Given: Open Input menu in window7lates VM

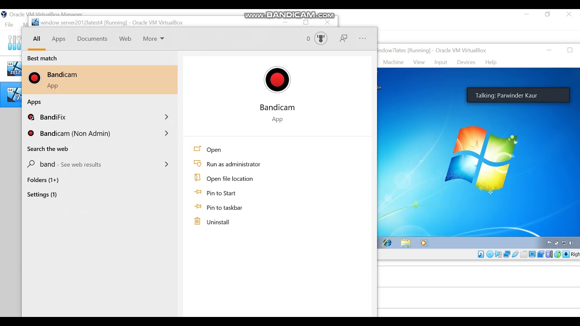Looking at the screenshot, I should [x=441, y=62].
